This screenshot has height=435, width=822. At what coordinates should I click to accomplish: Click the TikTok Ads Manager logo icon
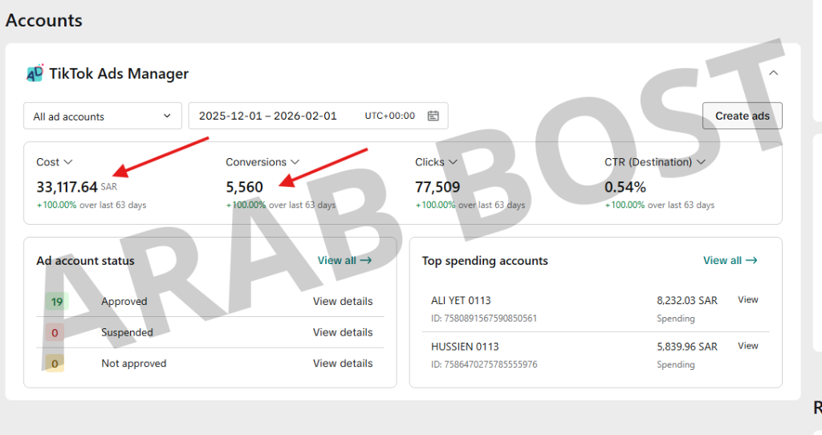tap(35, 73)
